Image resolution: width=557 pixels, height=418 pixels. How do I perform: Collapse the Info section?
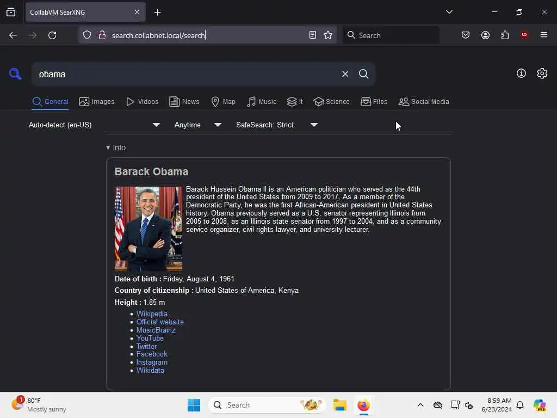[116, 147]
